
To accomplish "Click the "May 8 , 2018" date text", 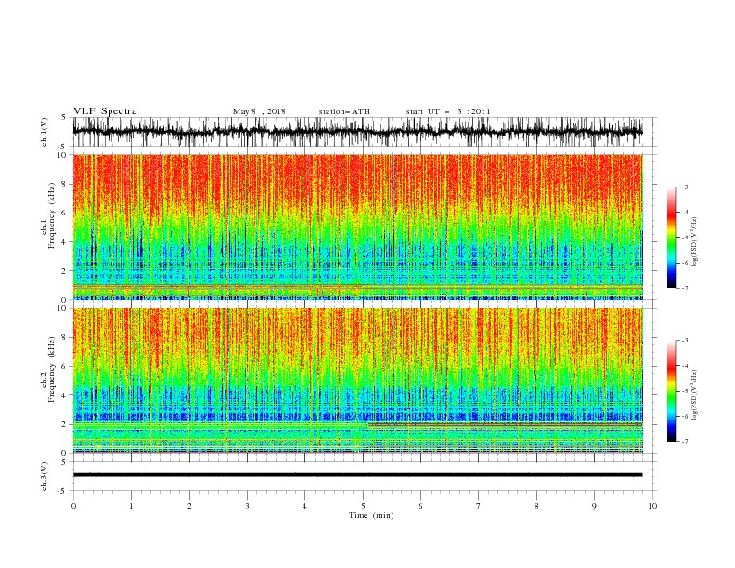I will pyautogui.click(x=259, y=111).
